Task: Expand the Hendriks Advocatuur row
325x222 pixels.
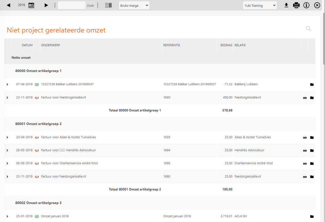Action: pos(7,150)
